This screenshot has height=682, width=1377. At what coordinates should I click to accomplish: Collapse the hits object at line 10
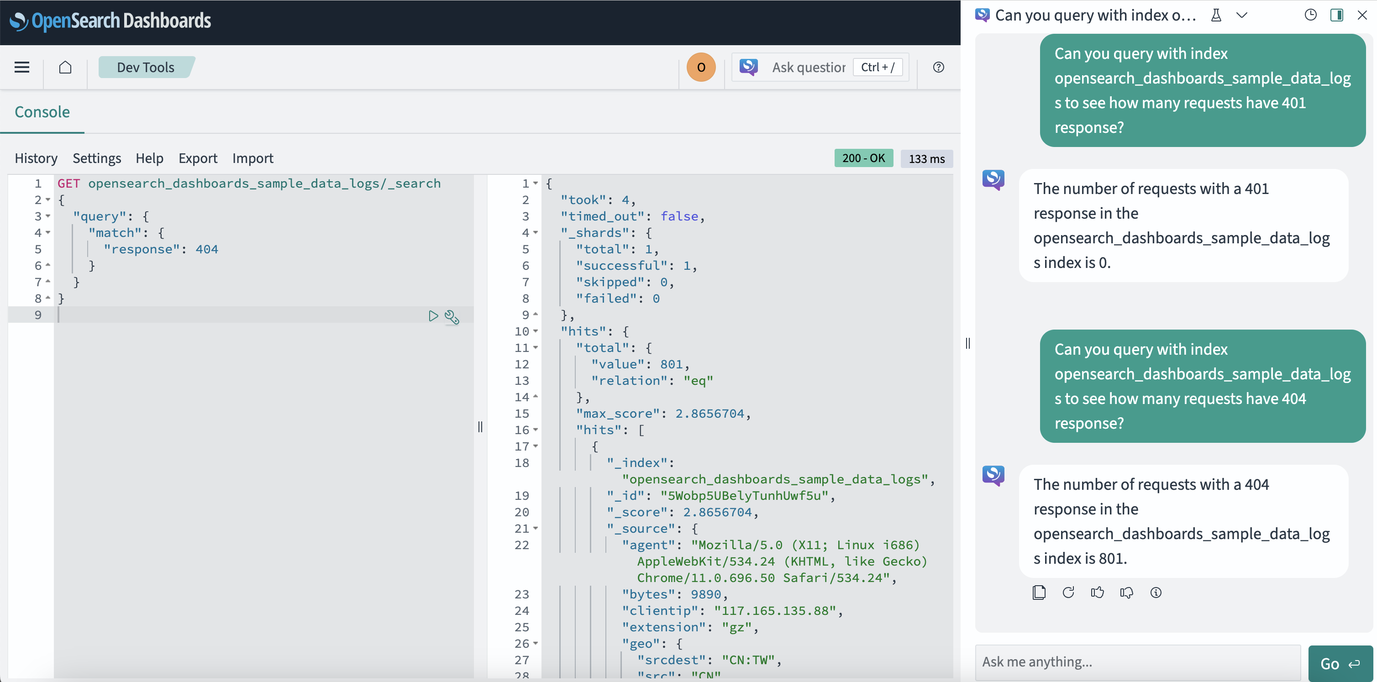click(x=536, y=331)
